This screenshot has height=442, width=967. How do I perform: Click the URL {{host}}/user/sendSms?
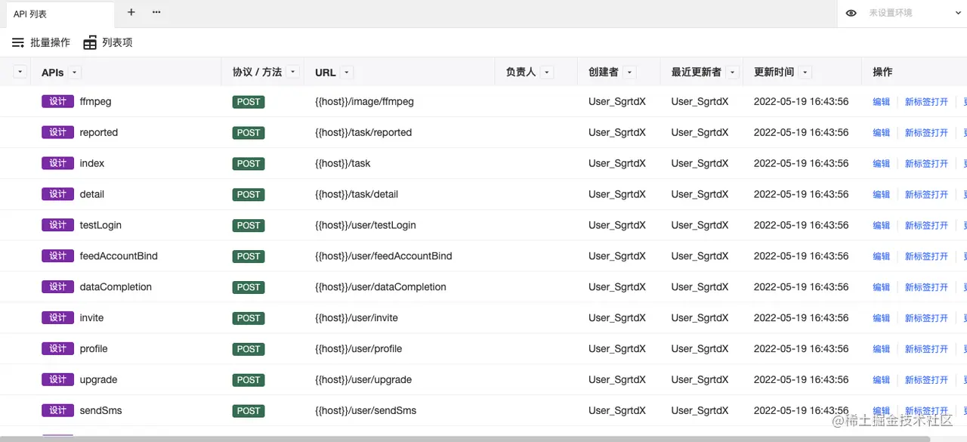tap(366, 411)
